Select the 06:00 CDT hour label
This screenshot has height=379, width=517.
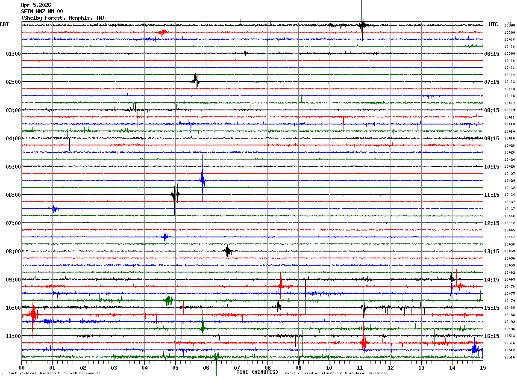click(13, 195)
